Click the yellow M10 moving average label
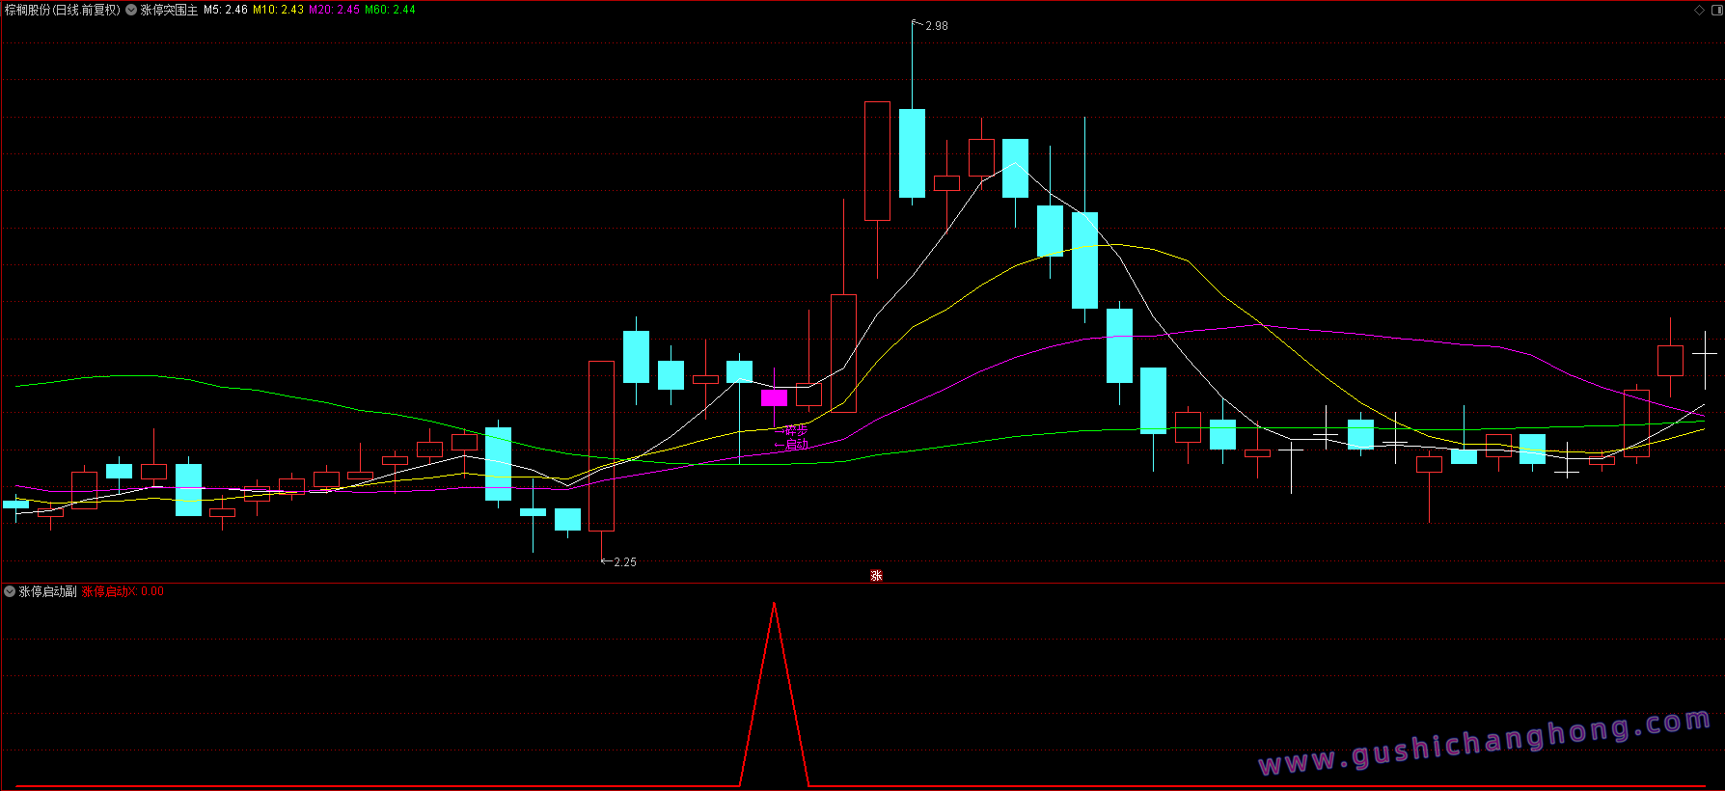The width and height of the screenshot is (1725, 791). coord(278,10)
